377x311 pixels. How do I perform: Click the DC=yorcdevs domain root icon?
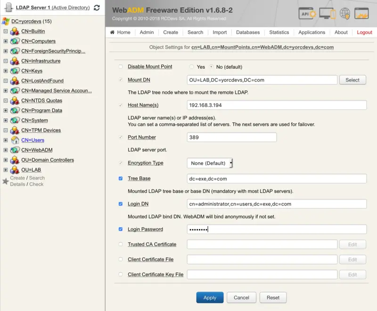pos(6,21)
